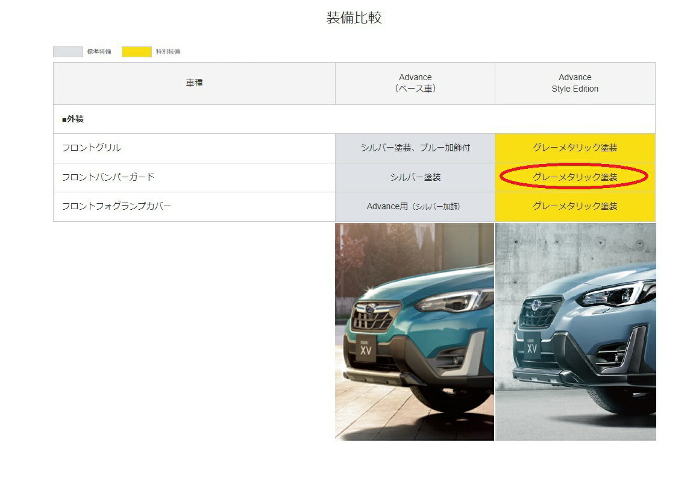Click the フロントフォグランプカバー row label

pyautogui.click(x=117, y=206)
